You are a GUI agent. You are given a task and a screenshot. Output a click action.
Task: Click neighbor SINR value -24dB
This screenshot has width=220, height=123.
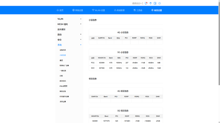158,121
